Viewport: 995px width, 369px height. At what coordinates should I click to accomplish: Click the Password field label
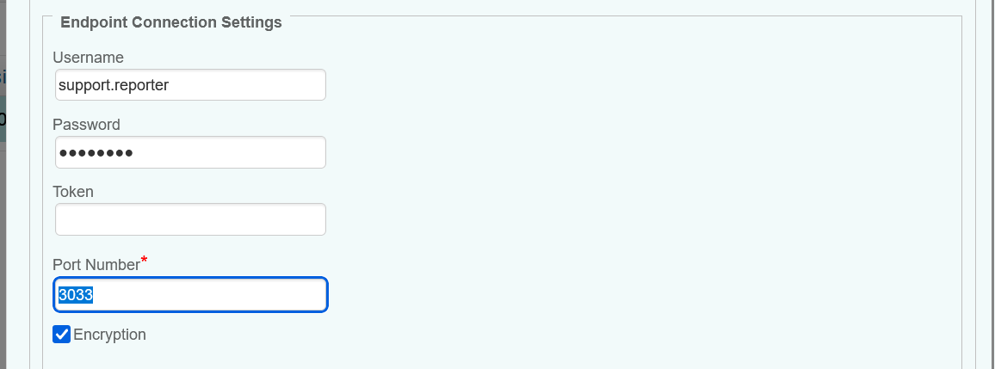(86, 125)
